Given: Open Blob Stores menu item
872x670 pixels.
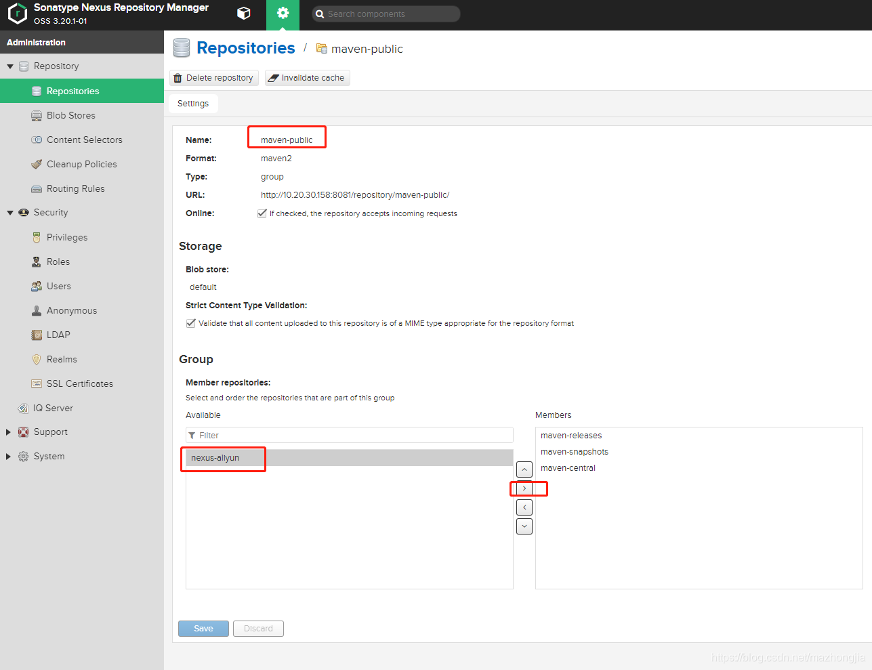Looking at the screenshot, I should coord(82,115).
